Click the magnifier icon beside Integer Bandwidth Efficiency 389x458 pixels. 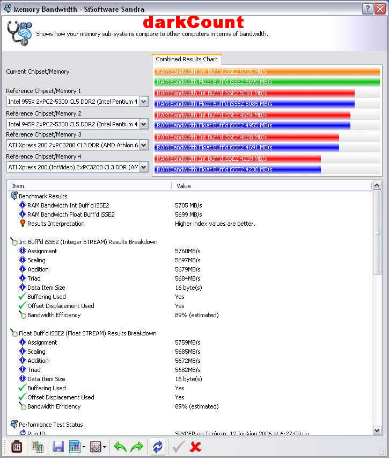[23, 314]
